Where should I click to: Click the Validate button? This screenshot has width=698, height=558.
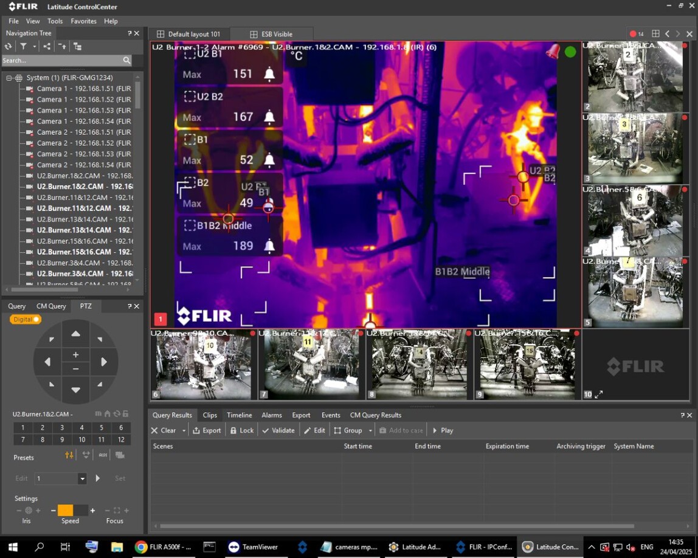click(x=278, y=431)
